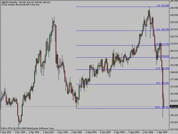
Task: Click the '1 Apr 2000' date label
Action: tap(77, 132)
